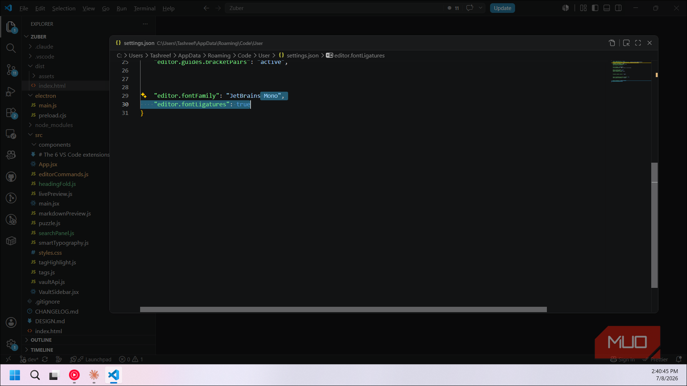Click the Customize Layout icon
The width and height of the screenshot is (687, 386).
point(583,8)
